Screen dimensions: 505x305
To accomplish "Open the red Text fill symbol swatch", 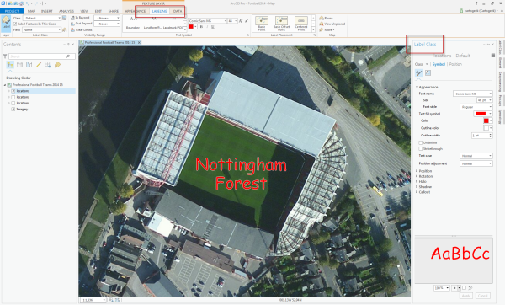I will (x=483, y=114).
